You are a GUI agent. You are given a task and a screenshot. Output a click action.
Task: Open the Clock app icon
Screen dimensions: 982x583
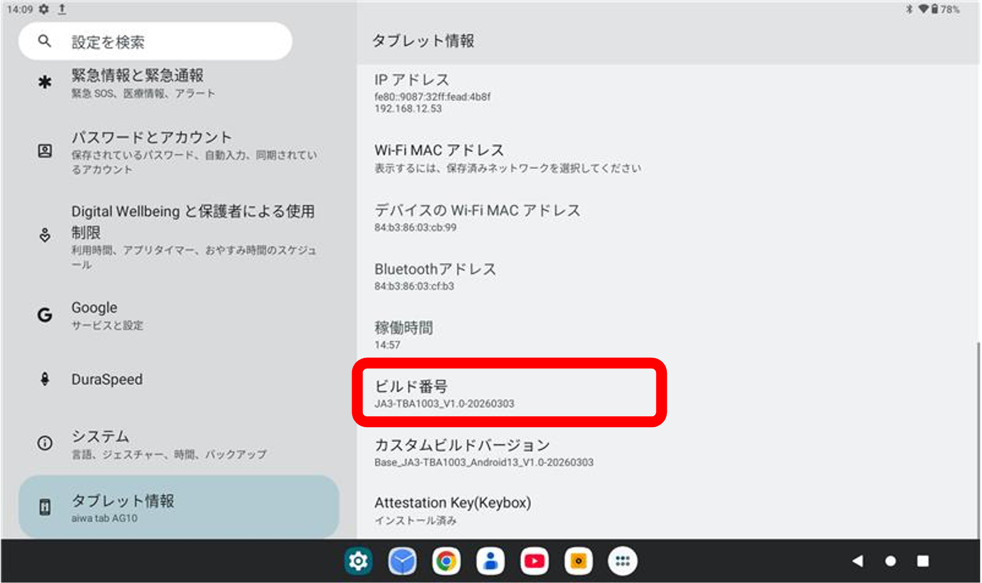pyautogui.click(x=402, y=561)
